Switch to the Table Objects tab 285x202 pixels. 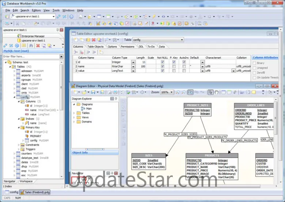coord(95,47)
